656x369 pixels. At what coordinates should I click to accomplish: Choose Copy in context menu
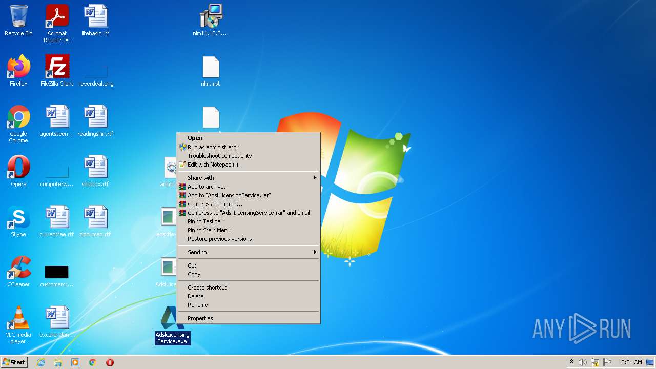point(249,274)
